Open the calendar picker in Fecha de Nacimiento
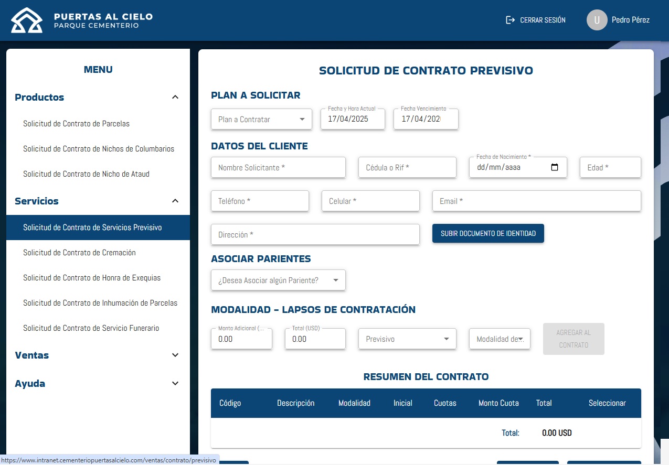The width and height of the screenshot is (669, 465). pos(555,168)
